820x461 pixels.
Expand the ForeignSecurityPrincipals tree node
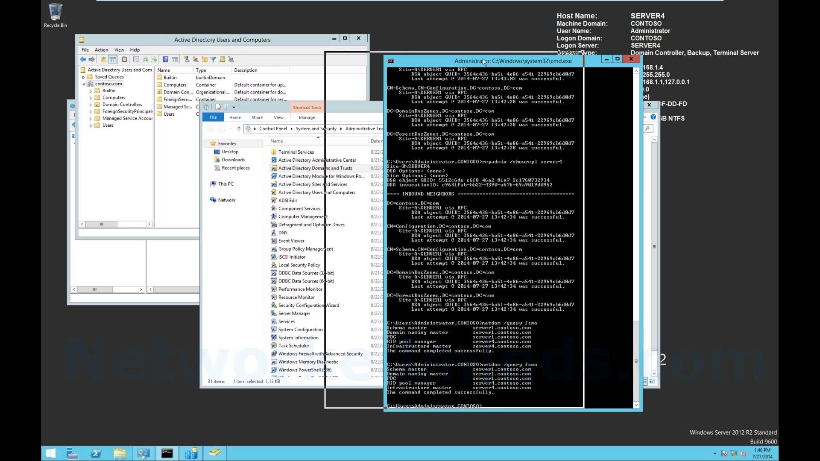tap(91, 112)
